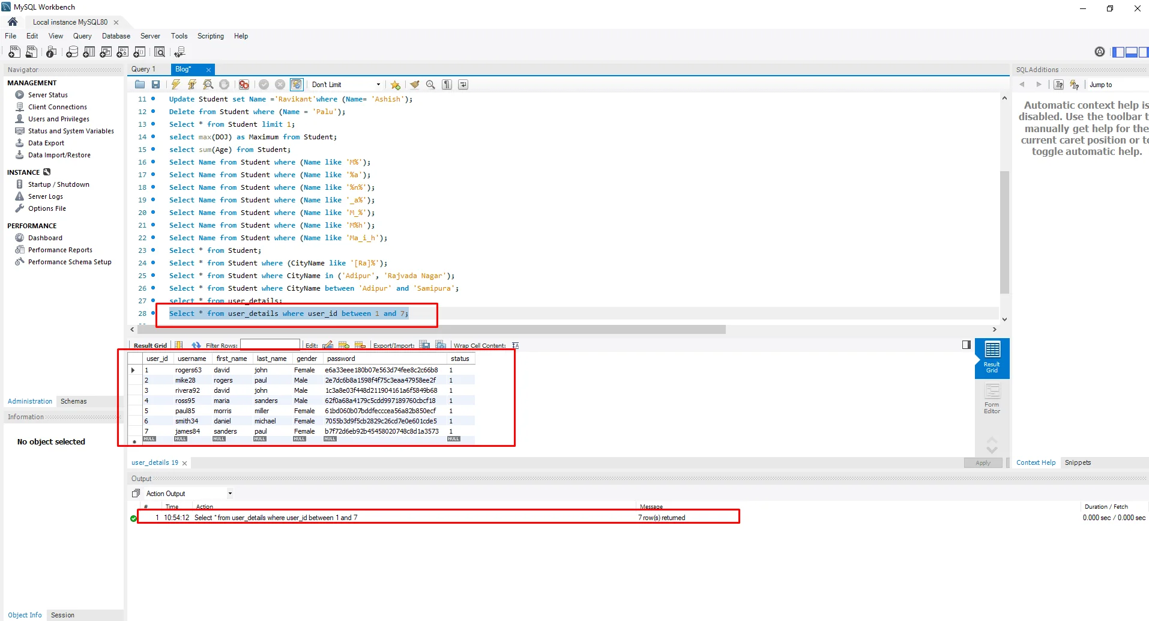Switch to the Schemas tab in Navigator
Screen dimensions: 1149x621
coord(73,401)
